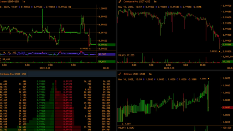Select bid price 0.99290 row
Viewport: 233px width, 131px height.
pos(41,127)
